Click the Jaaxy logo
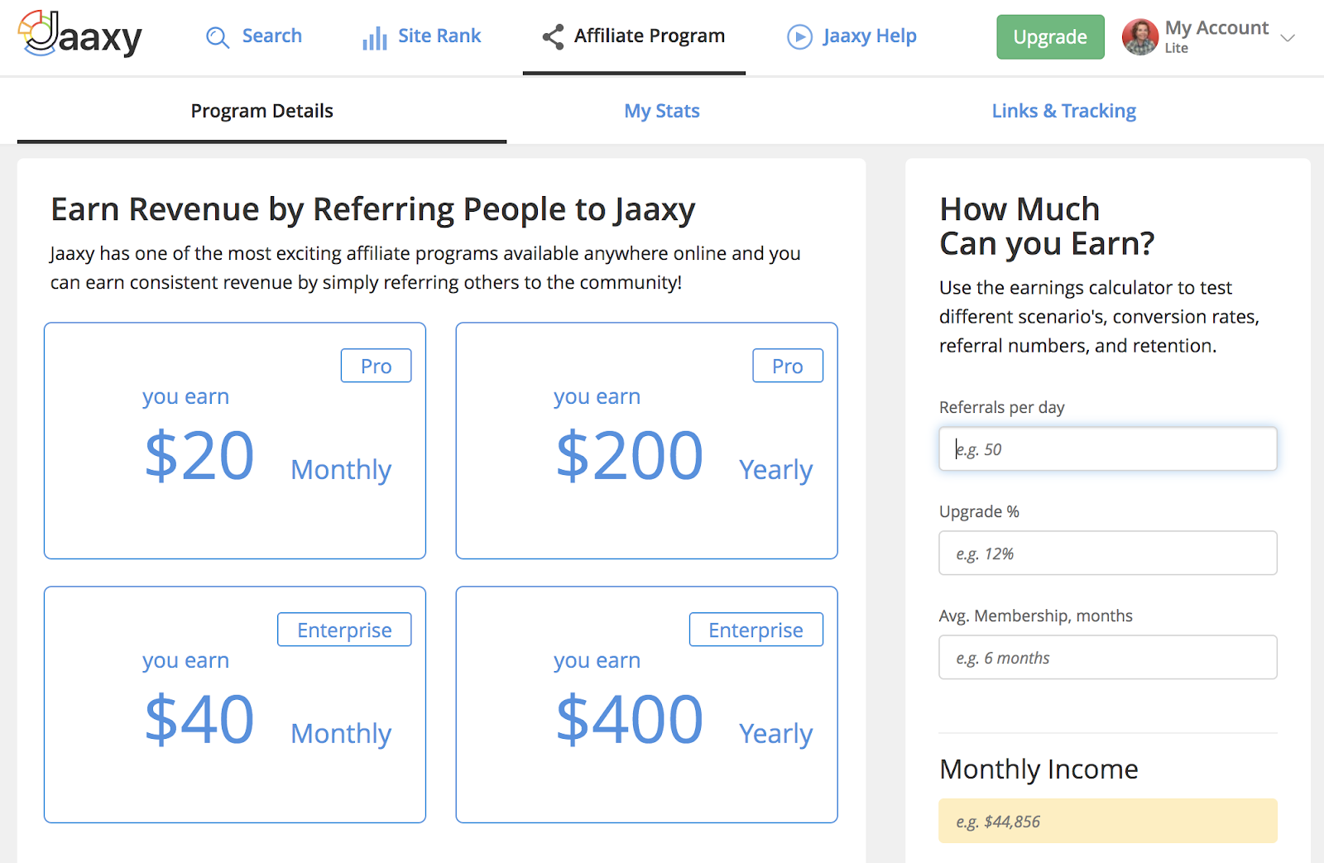 tap(80, 35)
